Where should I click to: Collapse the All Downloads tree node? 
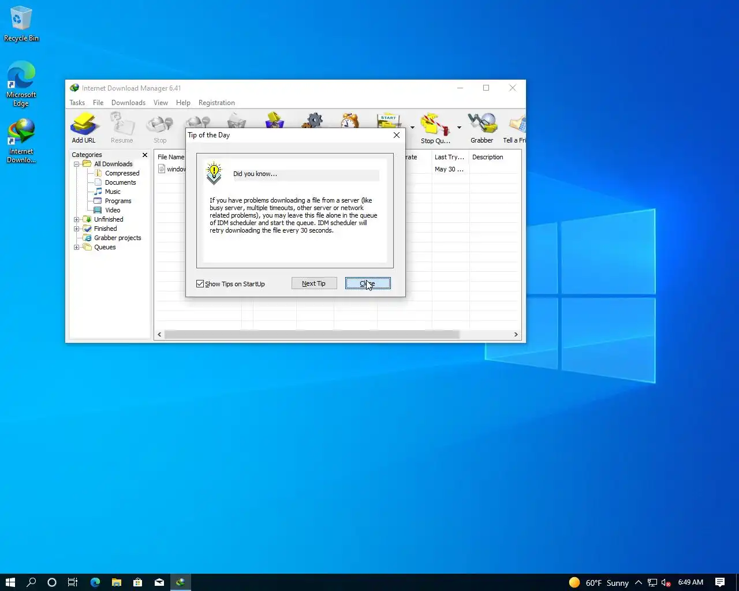(x=76, y=164)
